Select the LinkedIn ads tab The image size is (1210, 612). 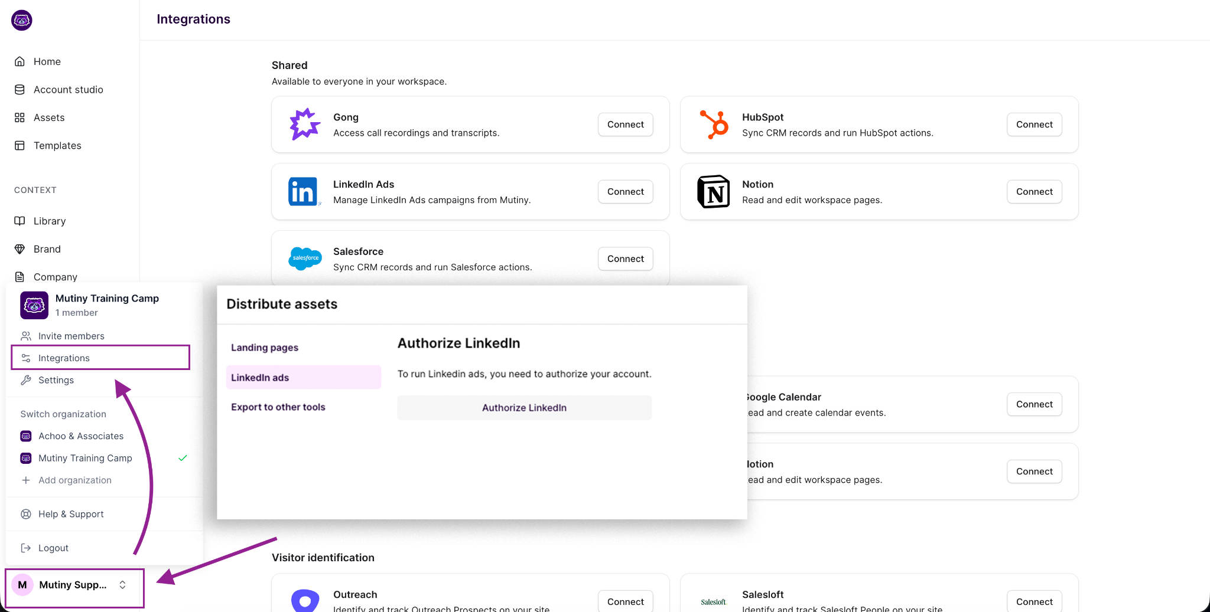pyautogui.click(x=304, y=378)
